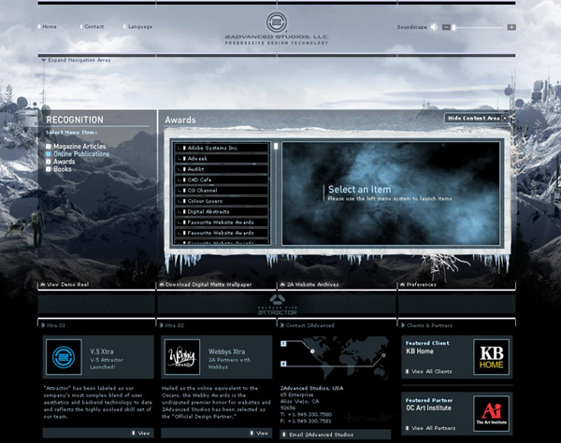Click the 2Advanced Studios logo emblem

[277, 22]
